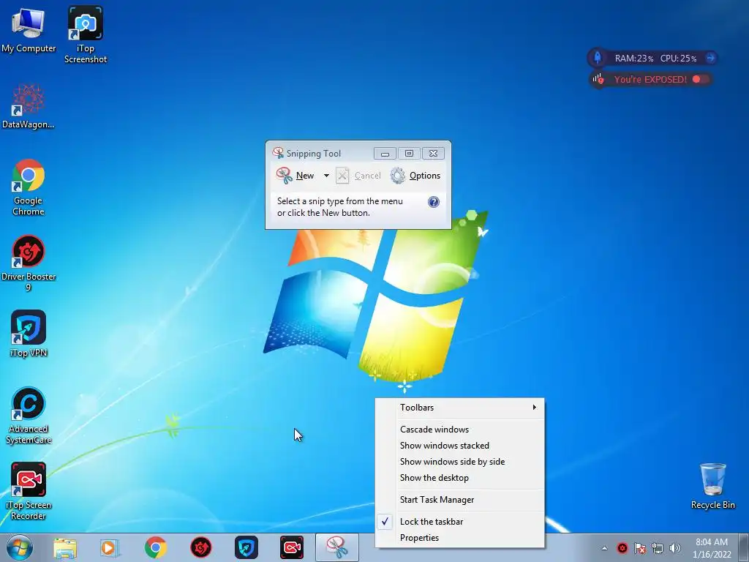This screenshot has height=562, width=749.
Task: Open Driver Booster 9 desktop shortcut
Action: pos(29,263)
